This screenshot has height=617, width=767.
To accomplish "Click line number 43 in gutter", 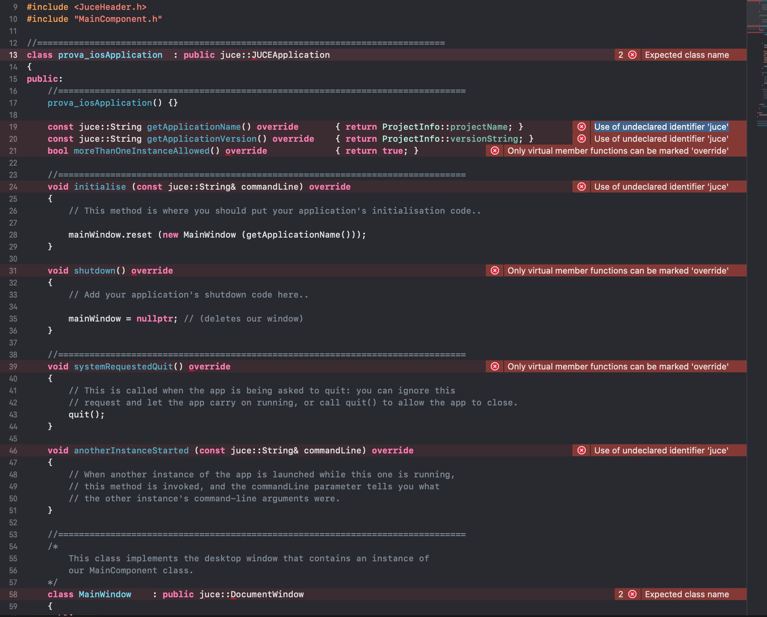I will pyautogui.click(x=13, y=415).
